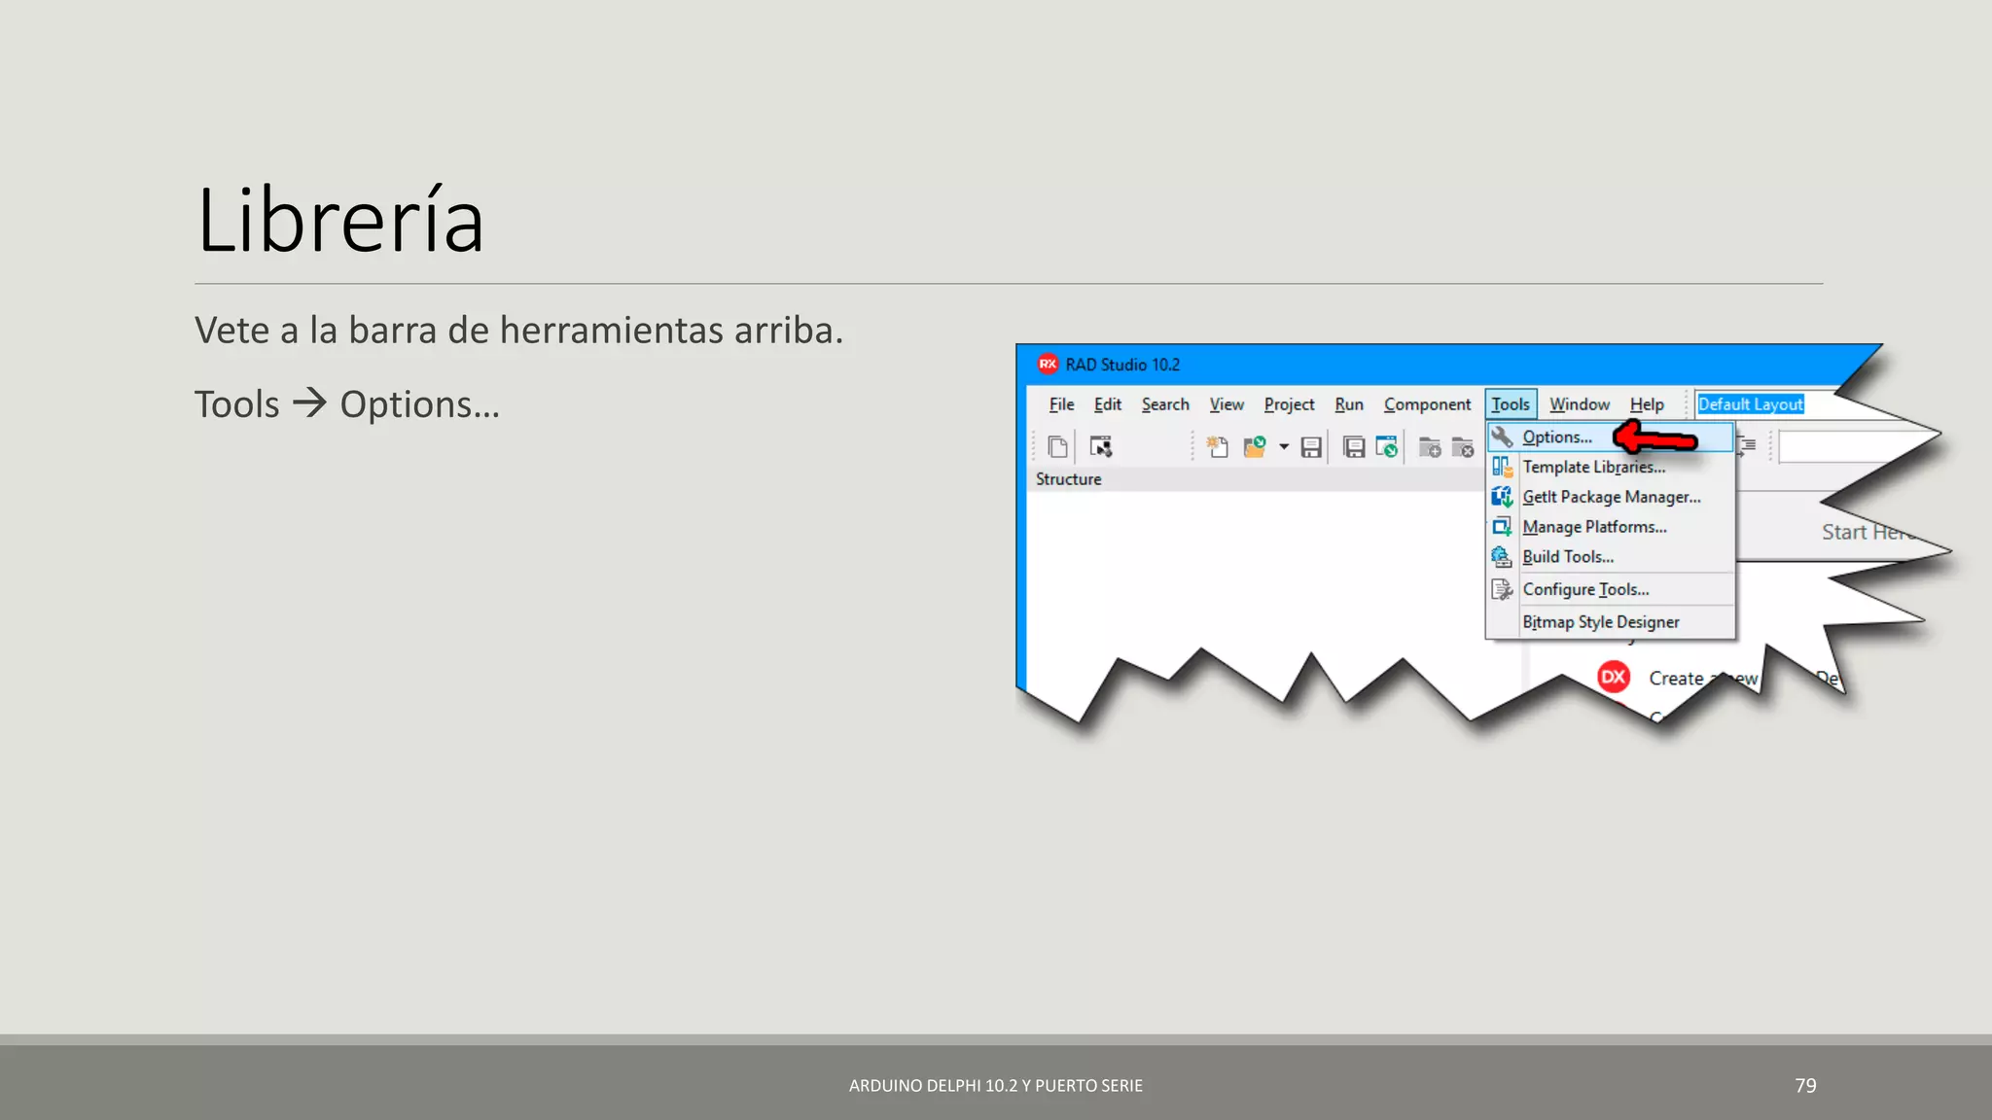Click the Vete a la barra text line
Viewport: 1992px width, 1120px height.
518,331
